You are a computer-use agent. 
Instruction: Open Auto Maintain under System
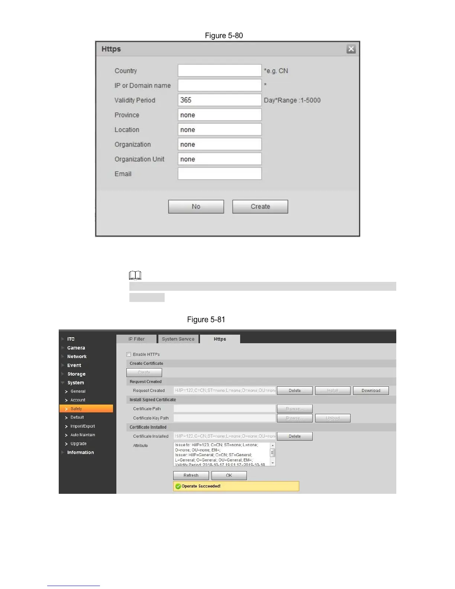coord(83,435)
